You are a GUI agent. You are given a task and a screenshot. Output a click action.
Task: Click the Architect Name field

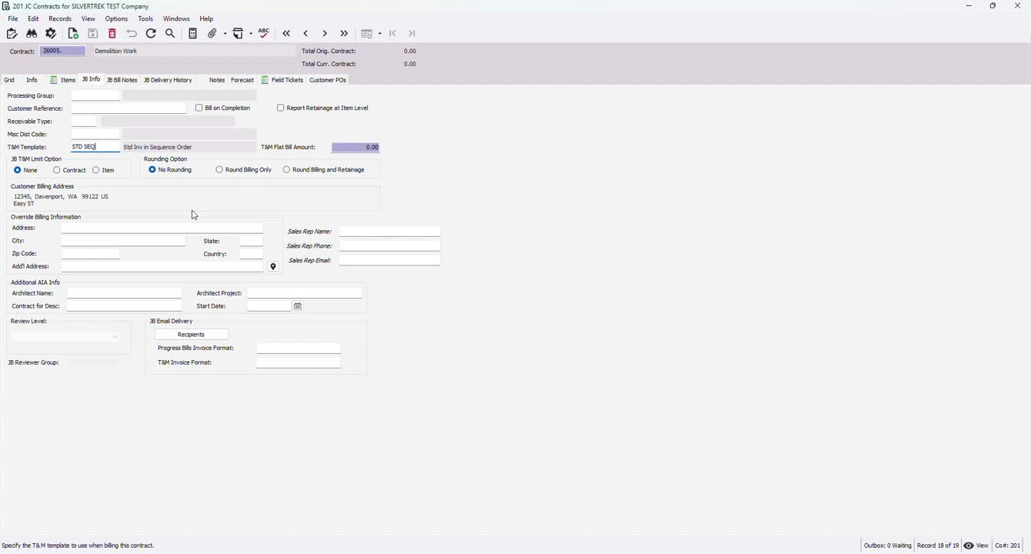[x=125, y=293]
